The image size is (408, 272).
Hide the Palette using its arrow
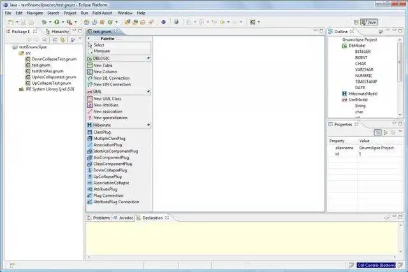[x=89, y=38]
